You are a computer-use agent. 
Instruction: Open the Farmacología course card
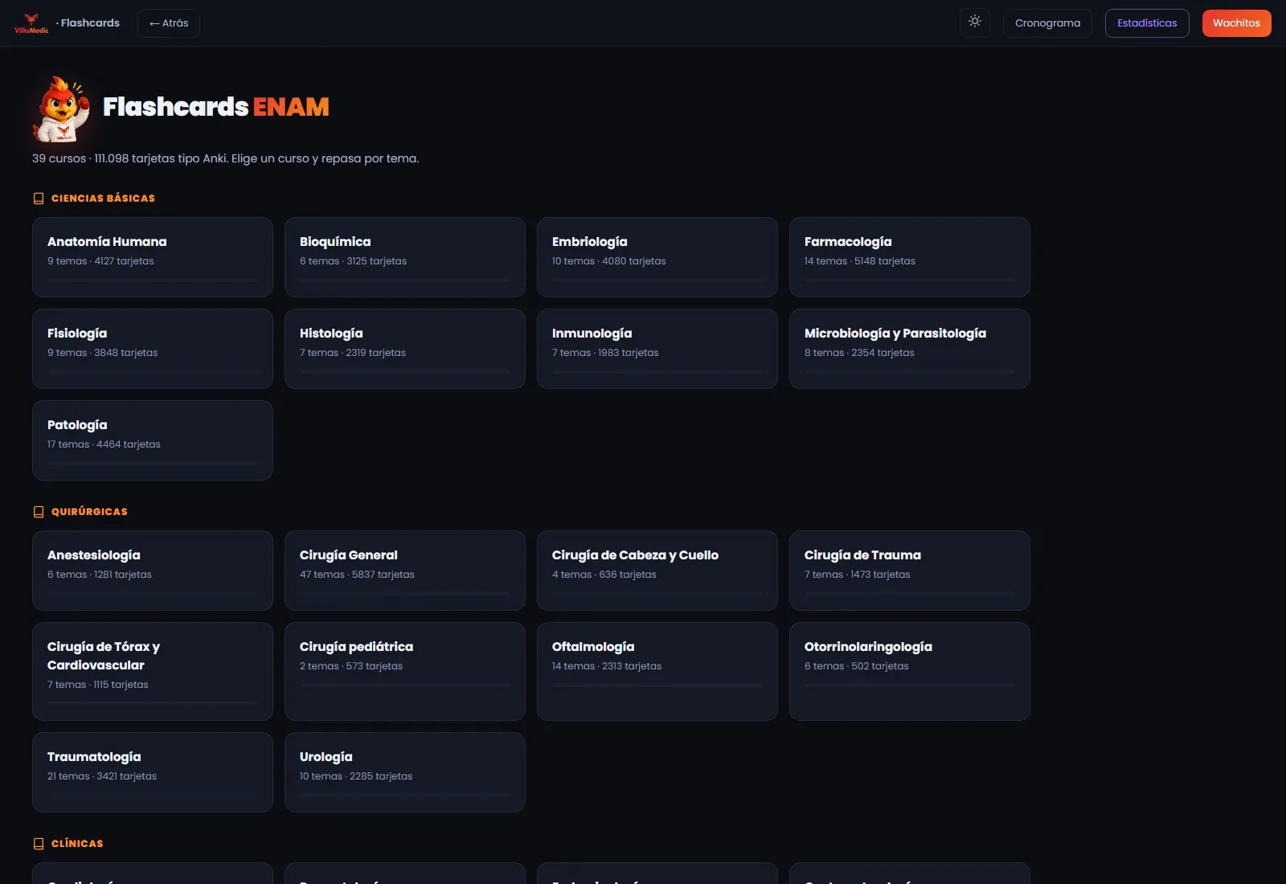910,257
